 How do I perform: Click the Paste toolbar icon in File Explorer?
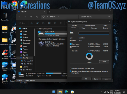click(43, 23)
